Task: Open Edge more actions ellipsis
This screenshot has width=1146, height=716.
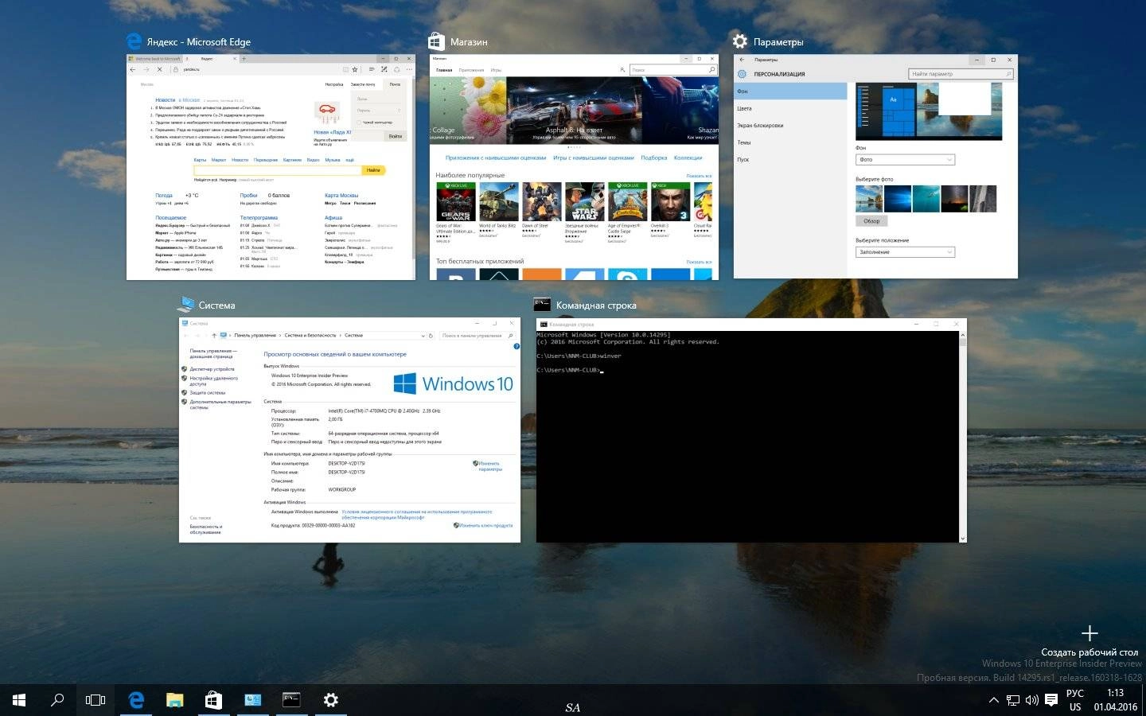Action: 409,69
